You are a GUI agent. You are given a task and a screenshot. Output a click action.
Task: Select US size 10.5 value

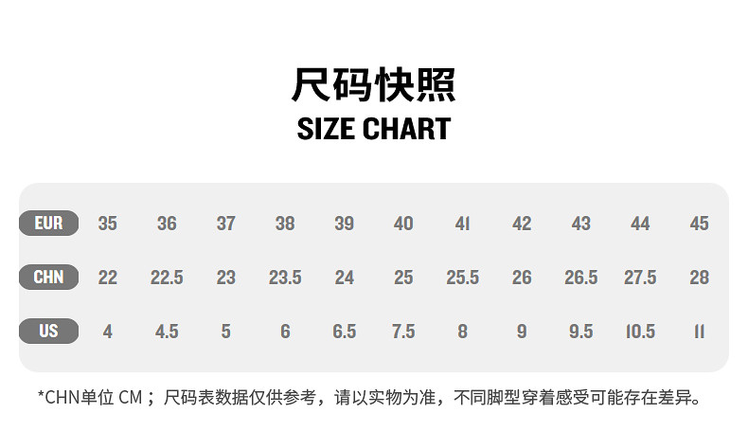(640, 332)
